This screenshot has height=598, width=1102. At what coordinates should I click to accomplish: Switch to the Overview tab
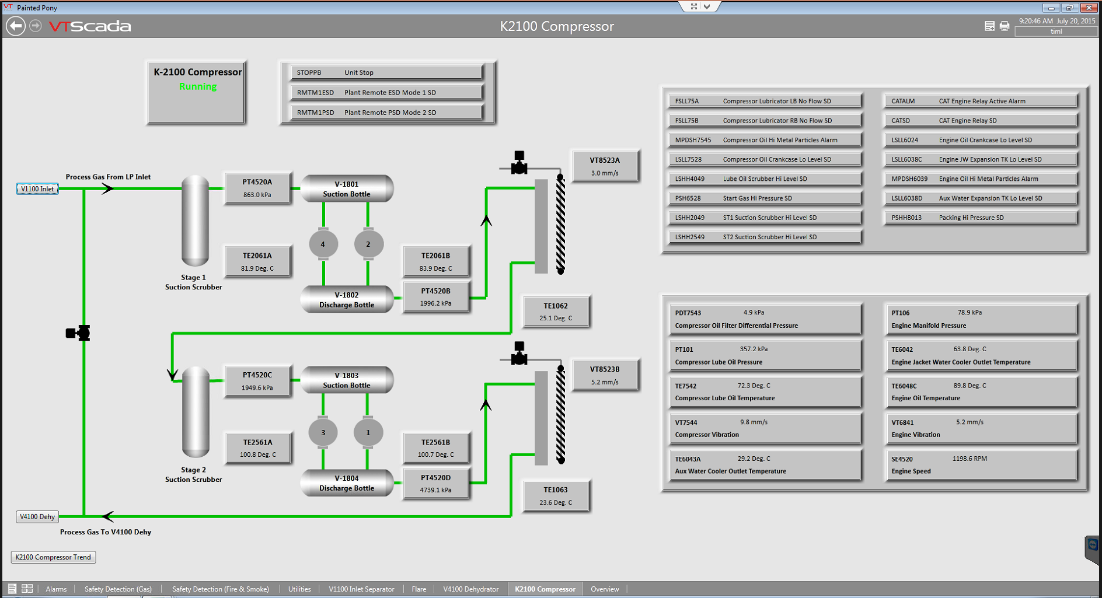click(x=605, y=589)
